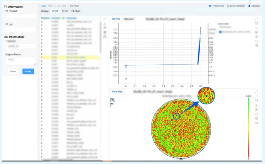This screenshot has height=164, width=265.
Task: Click the parameter table vertical scrollbar
Action: [x=101, y=37]
